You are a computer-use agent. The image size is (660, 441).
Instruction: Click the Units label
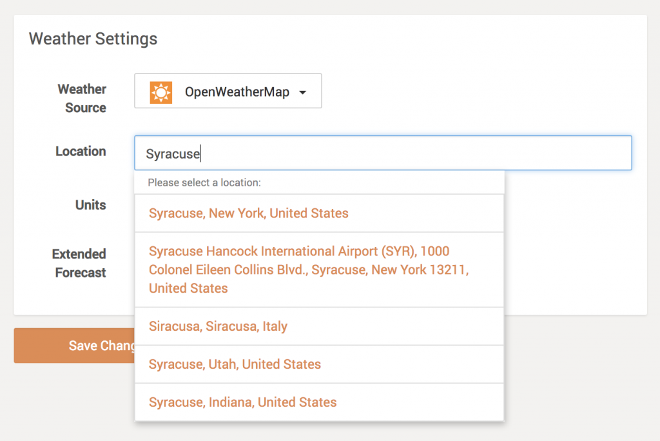(x=90, y=205)
